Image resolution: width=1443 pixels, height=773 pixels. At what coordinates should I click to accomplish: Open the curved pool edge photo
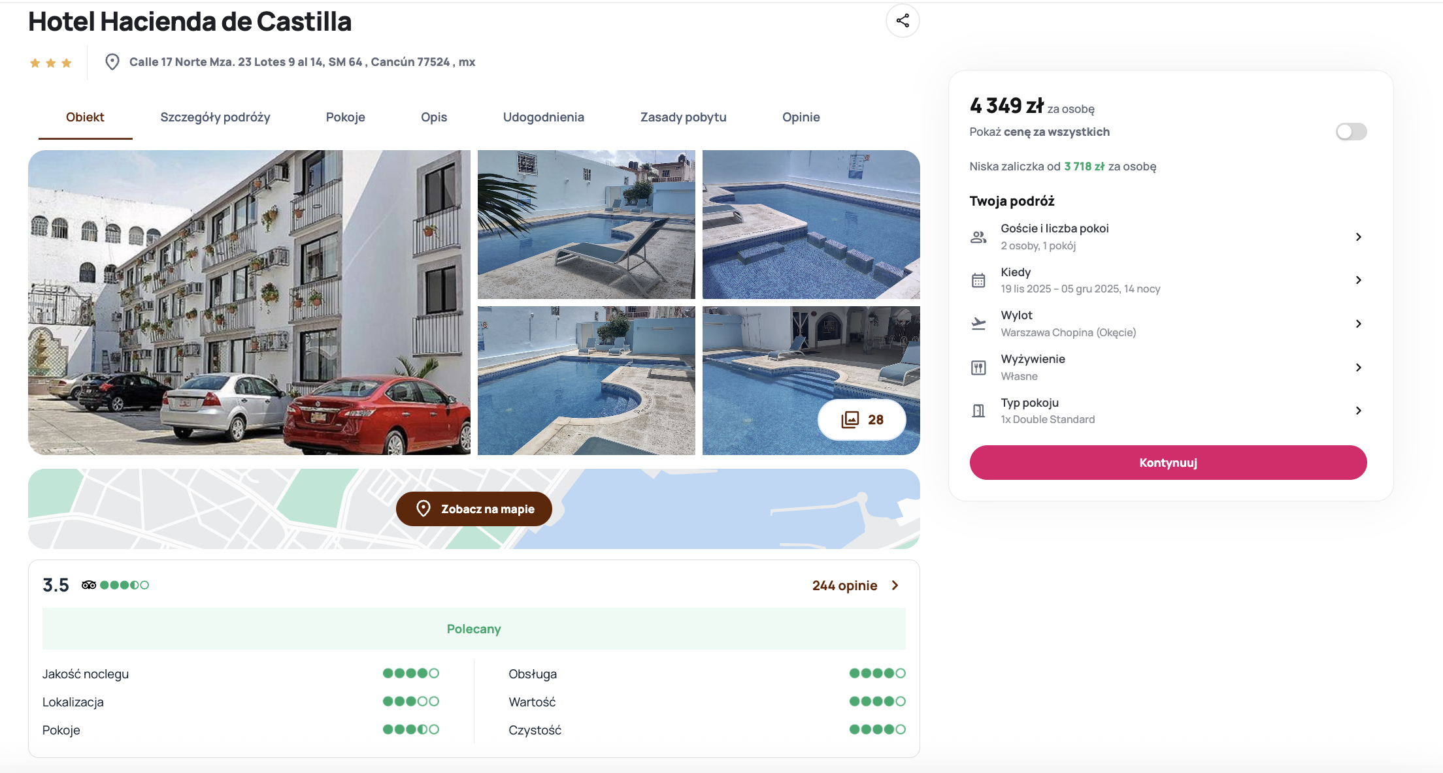pos(586,381)
